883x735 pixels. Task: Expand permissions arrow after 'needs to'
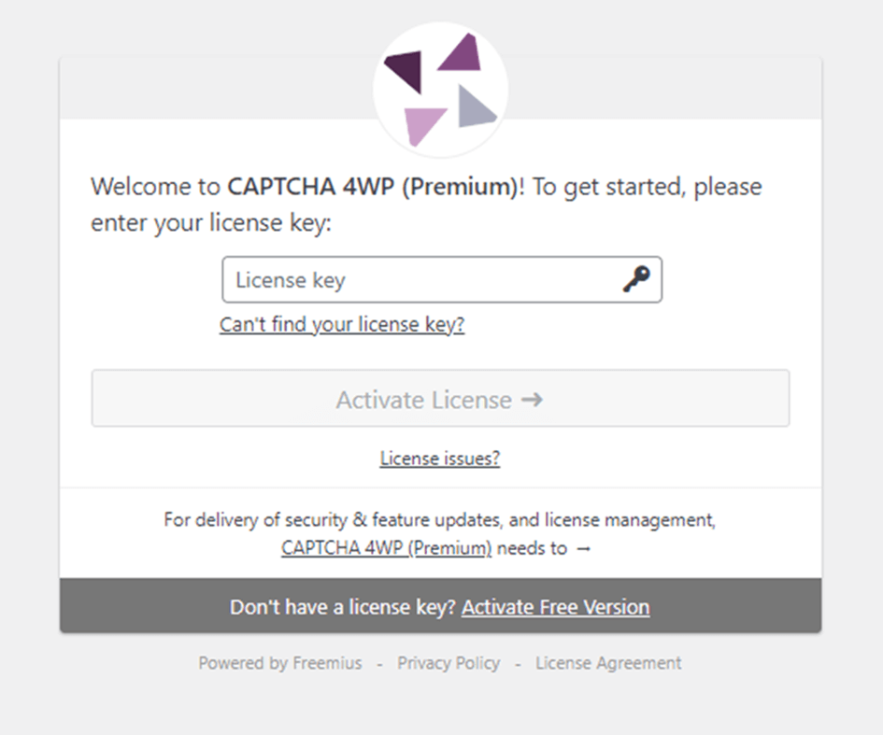click(x=584, y=549)
